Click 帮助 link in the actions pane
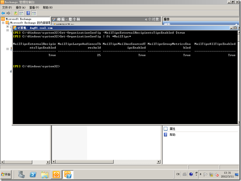The width and height of the screenshot is (241, 181). point(172,135)
